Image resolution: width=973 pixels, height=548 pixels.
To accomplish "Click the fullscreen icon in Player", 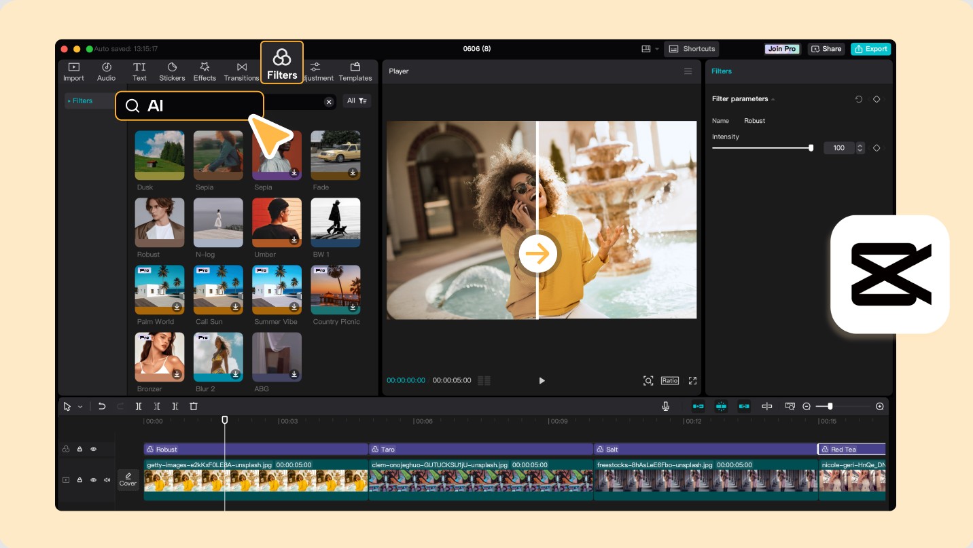I will [x=692, y=380].
